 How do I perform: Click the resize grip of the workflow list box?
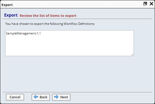click(x=132, y=55)
